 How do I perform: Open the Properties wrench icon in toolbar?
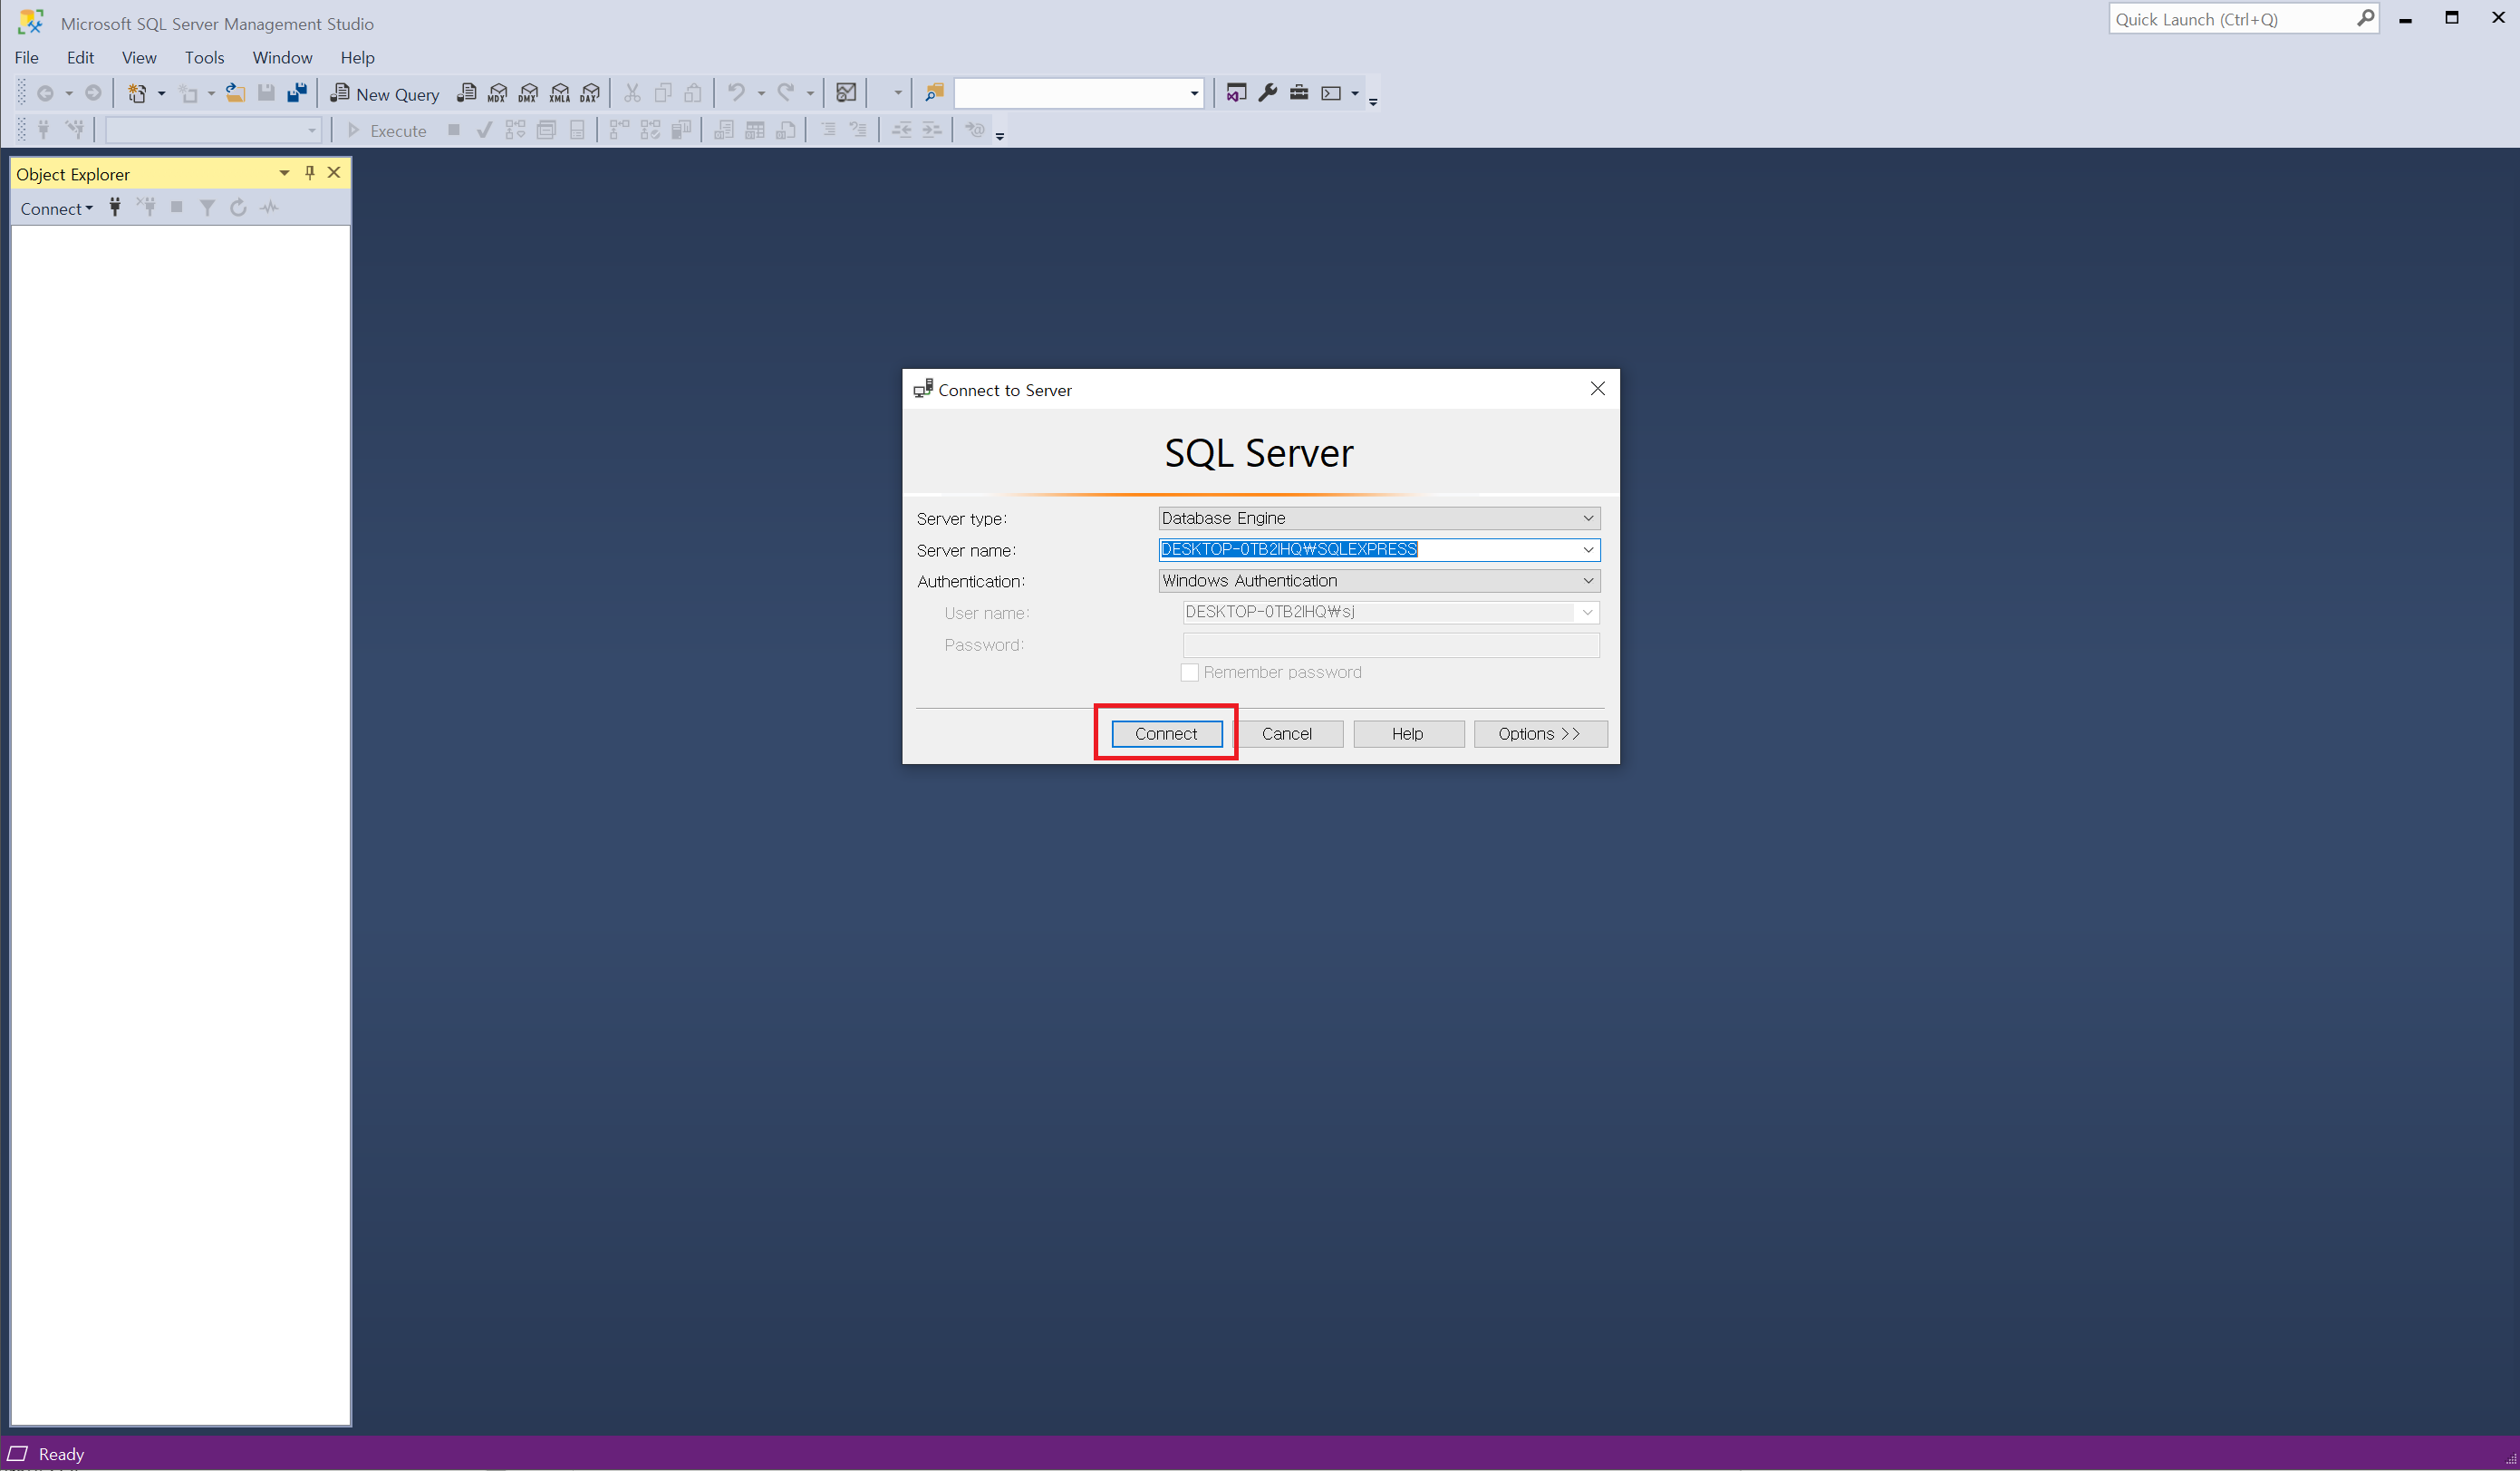point(1267,93)
